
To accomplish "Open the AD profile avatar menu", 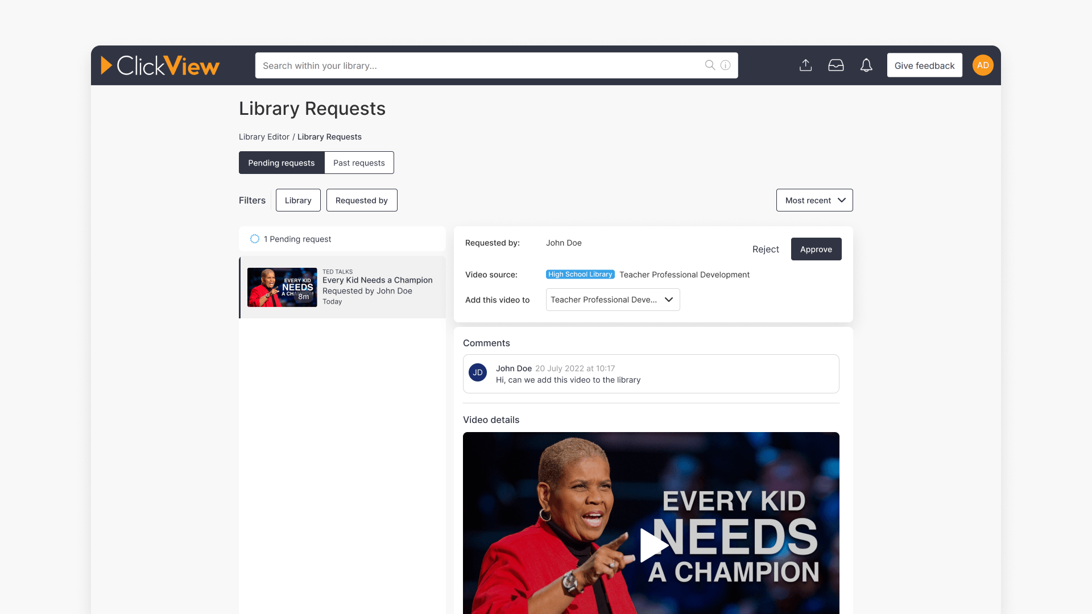I will 983,65.
